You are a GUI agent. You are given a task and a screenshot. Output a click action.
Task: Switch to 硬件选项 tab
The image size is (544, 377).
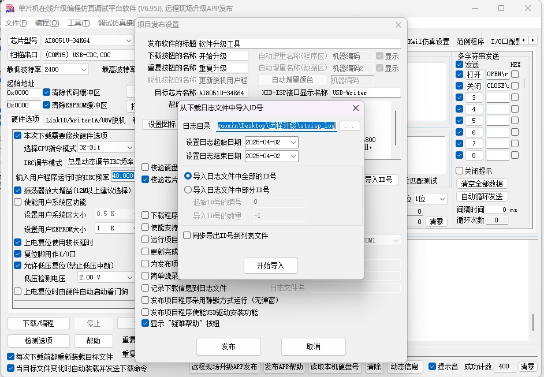click(25, 120)
